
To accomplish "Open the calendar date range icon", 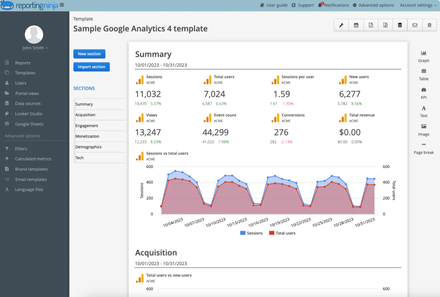I will tap(356, 25).
